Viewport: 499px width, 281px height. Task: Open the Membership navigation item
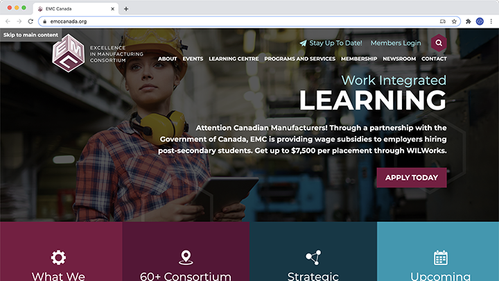(359, 58)
